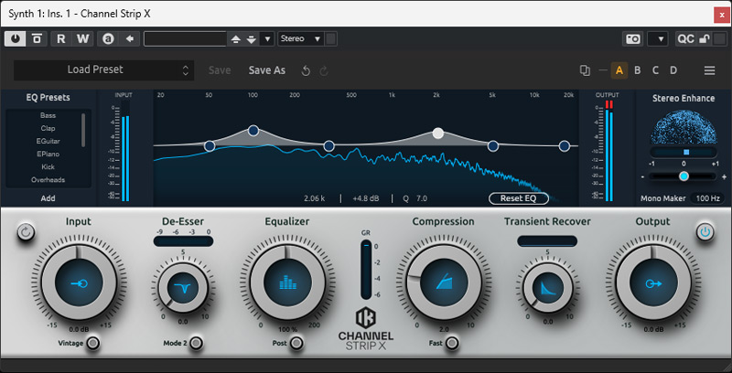The height and width of the screenshot is (373, 732).
Task: Expand the dropdown next to camera icon
Action: [x=657, y=38]
